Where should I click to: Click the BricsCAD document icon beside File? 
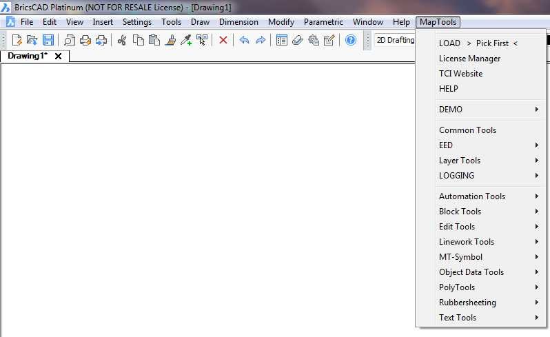pyautogui.click(x=10, y=22)
